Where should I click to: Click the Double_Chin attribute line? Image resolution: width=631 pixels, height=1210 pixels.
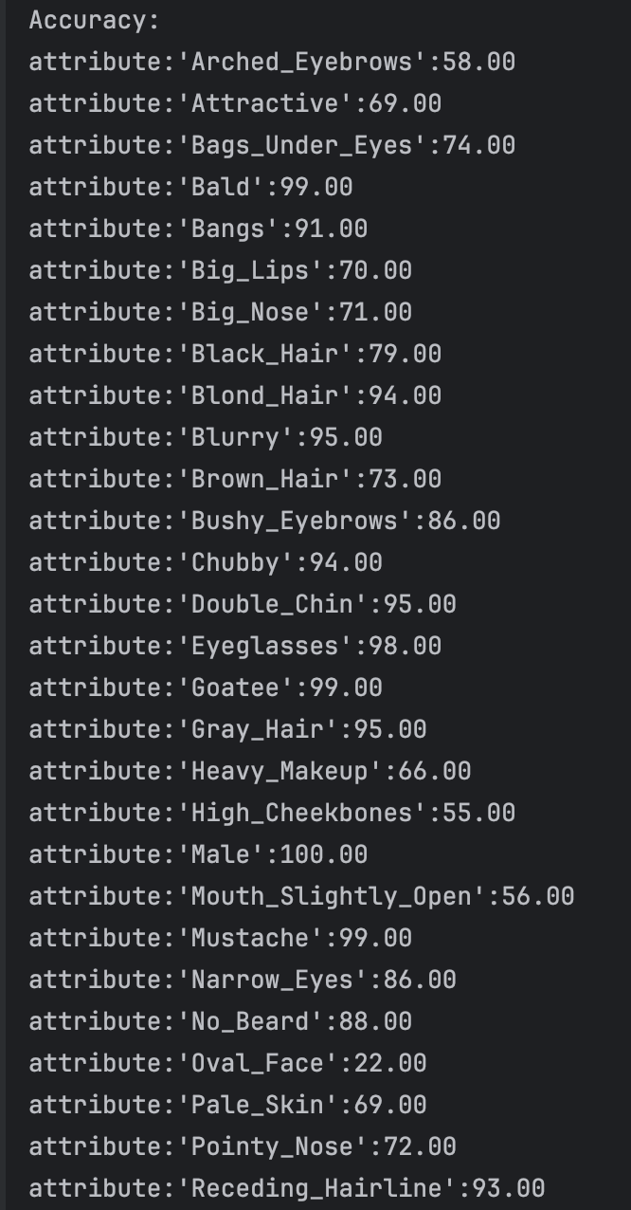[243, 604]
